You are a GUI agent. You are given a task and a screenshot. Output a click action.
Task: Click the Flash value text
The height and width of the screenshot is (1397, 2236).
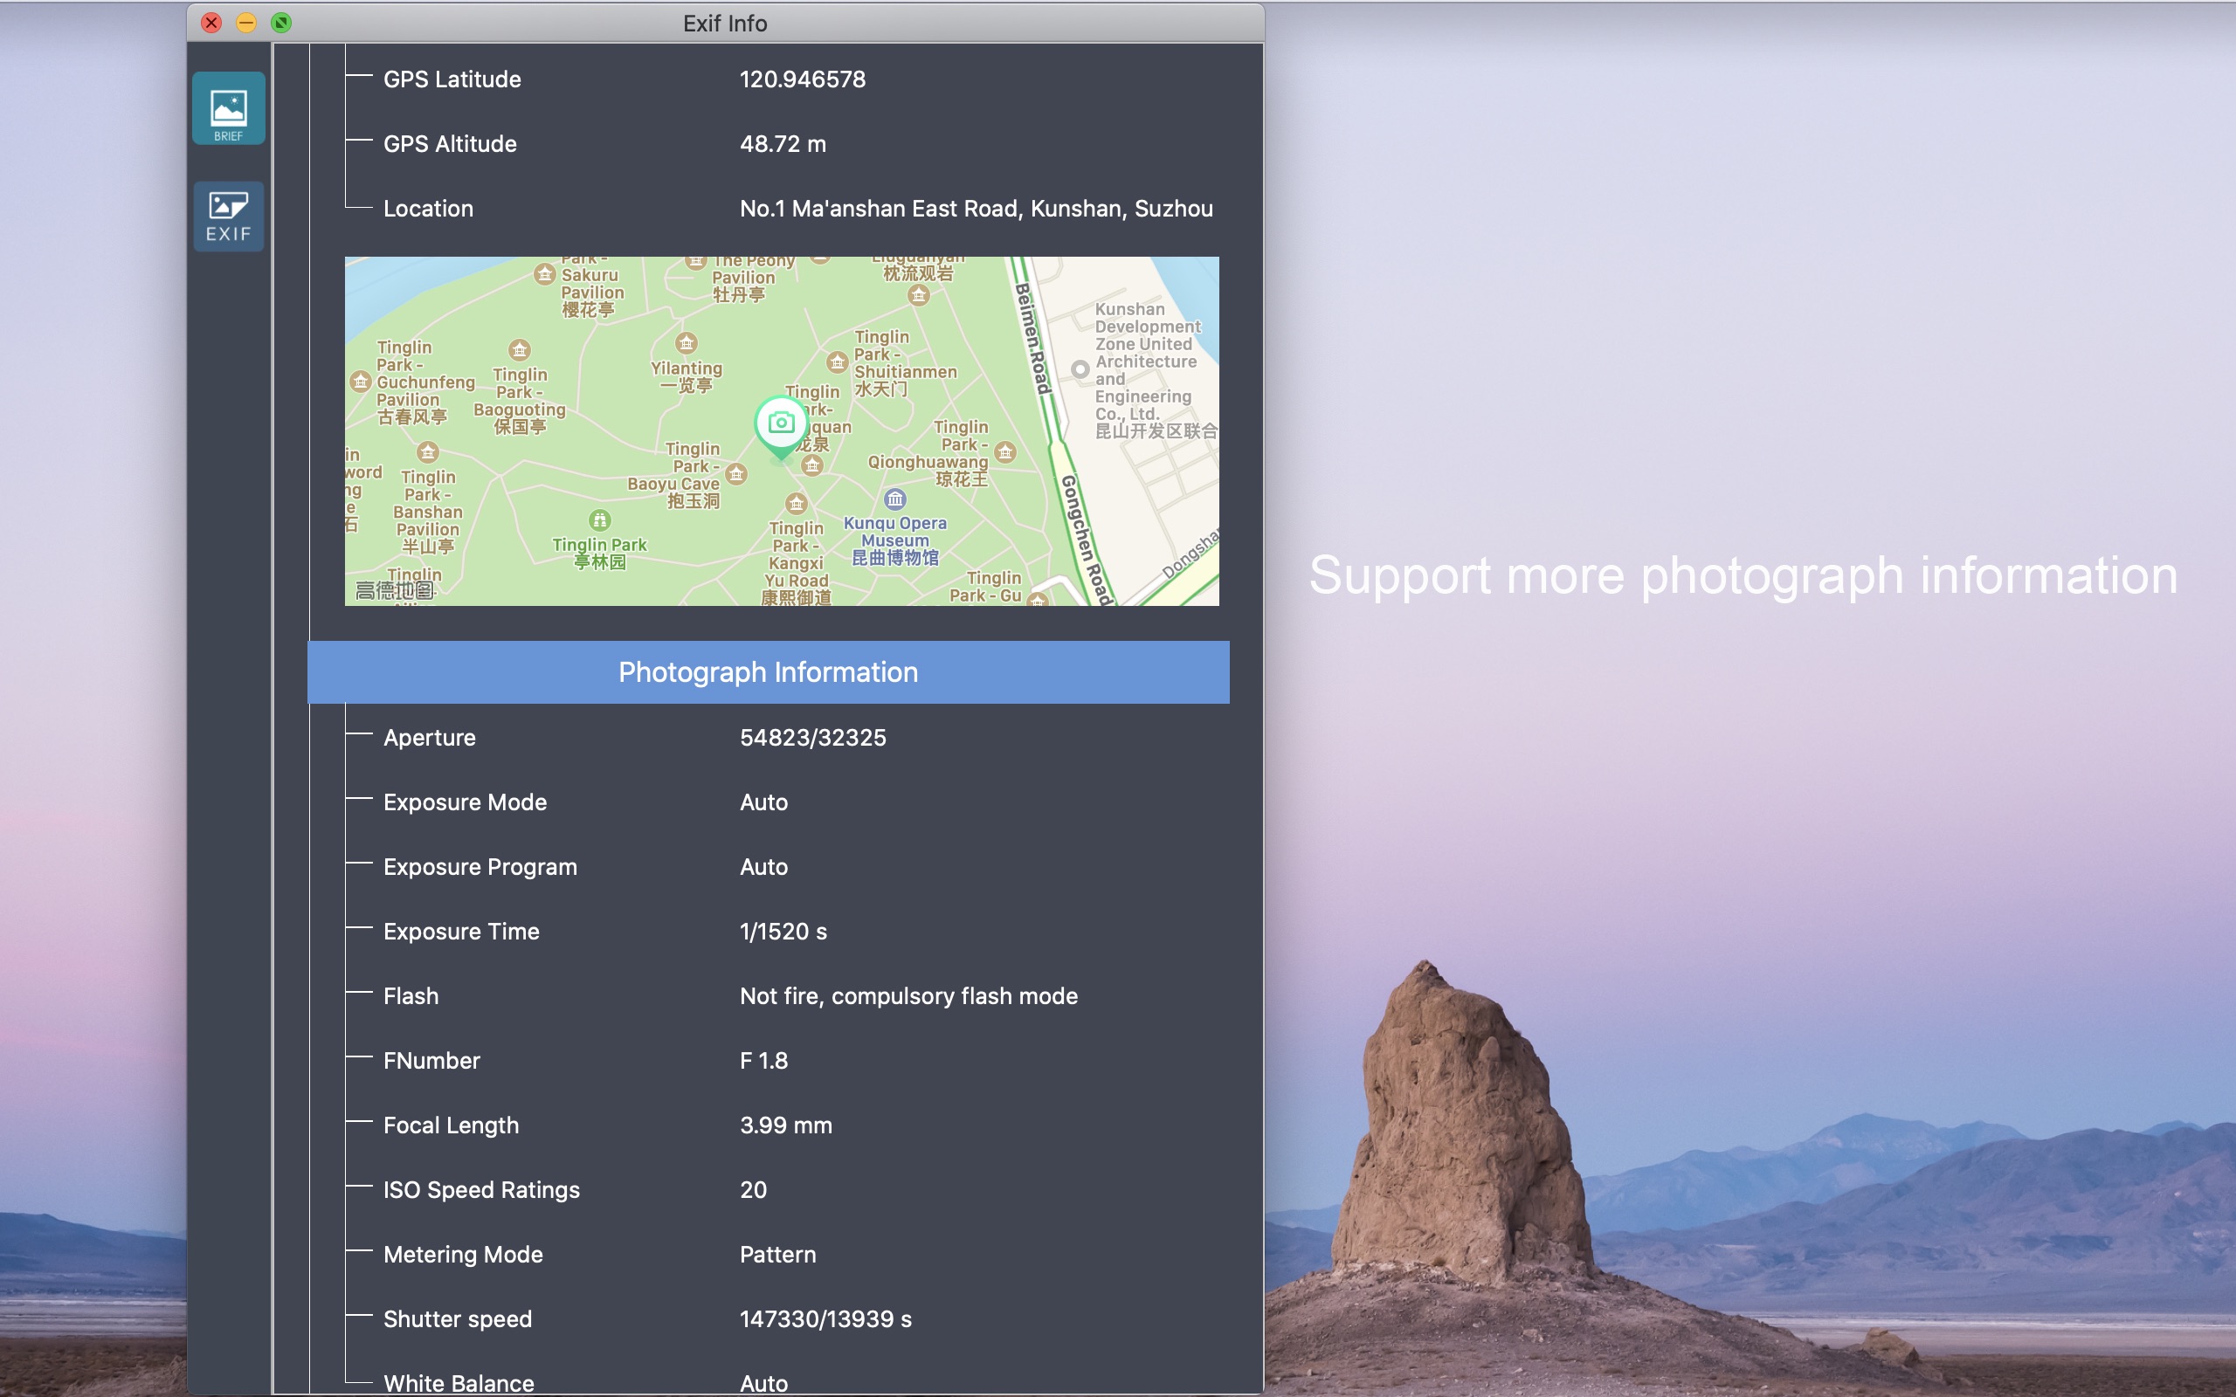(908, 996)
